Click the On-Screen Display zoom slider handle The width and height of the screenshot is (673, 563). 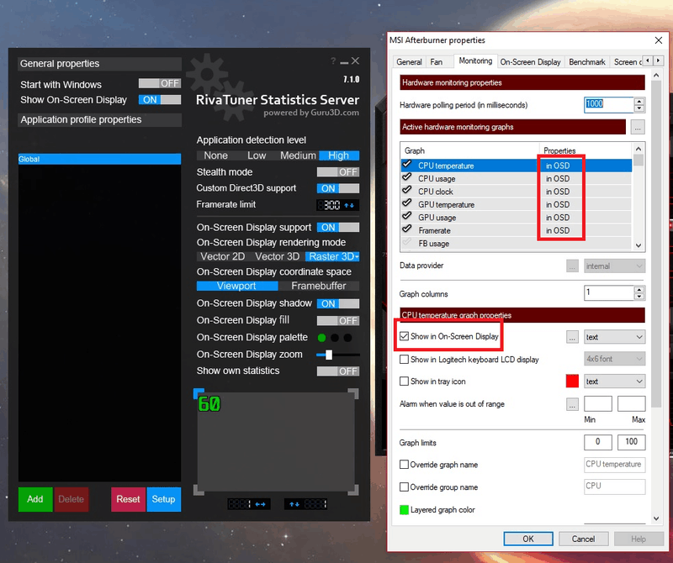(x=329, y=355)
